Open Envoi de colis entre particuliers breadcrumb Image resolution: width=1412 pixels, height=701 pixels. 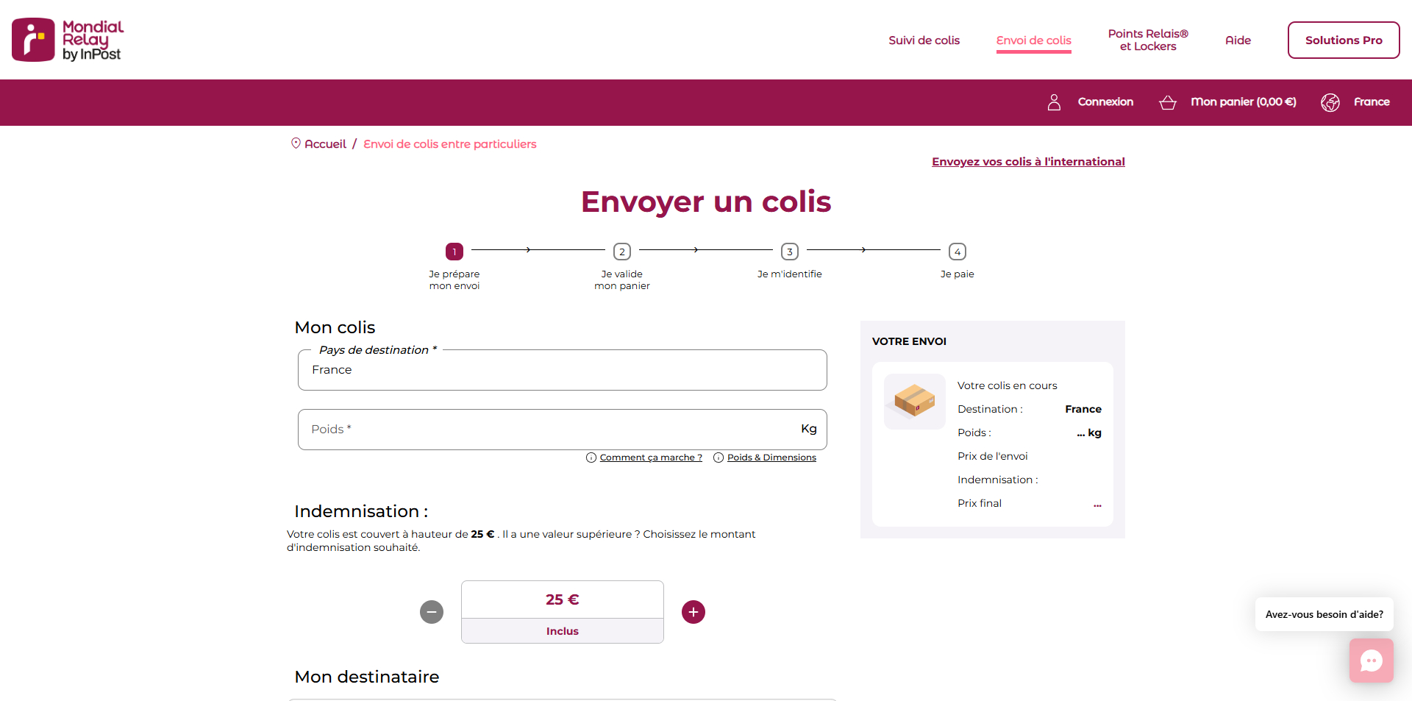450,144
